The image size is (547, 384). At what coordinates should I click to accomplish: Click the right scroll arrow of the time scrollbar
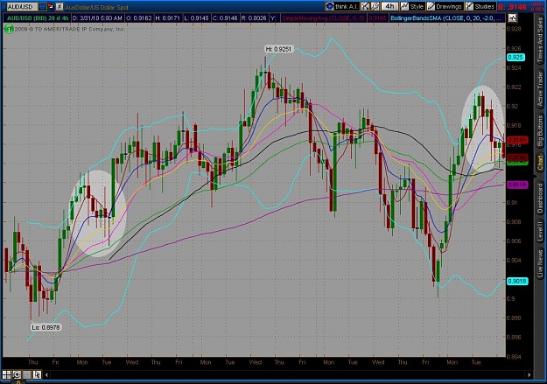click(x=529, y=375)
